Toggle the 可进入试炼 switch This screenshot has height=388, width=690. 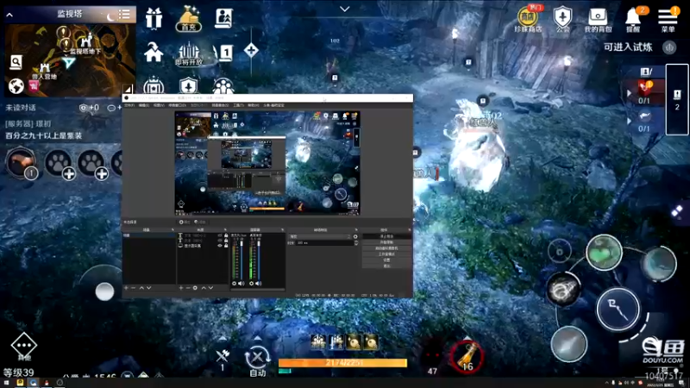(x=669, y=47)
